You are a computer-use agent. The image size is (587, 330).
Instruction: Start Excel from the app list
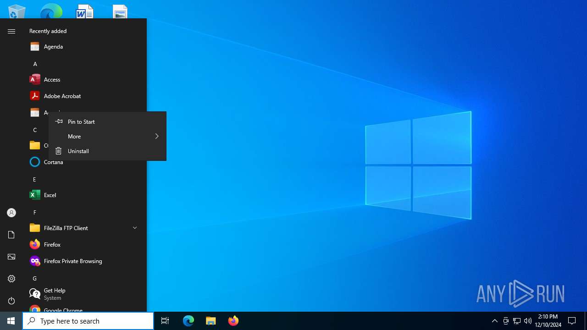point(85,195)
